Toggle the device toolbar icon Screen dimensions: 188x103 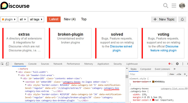pos(7,64)
